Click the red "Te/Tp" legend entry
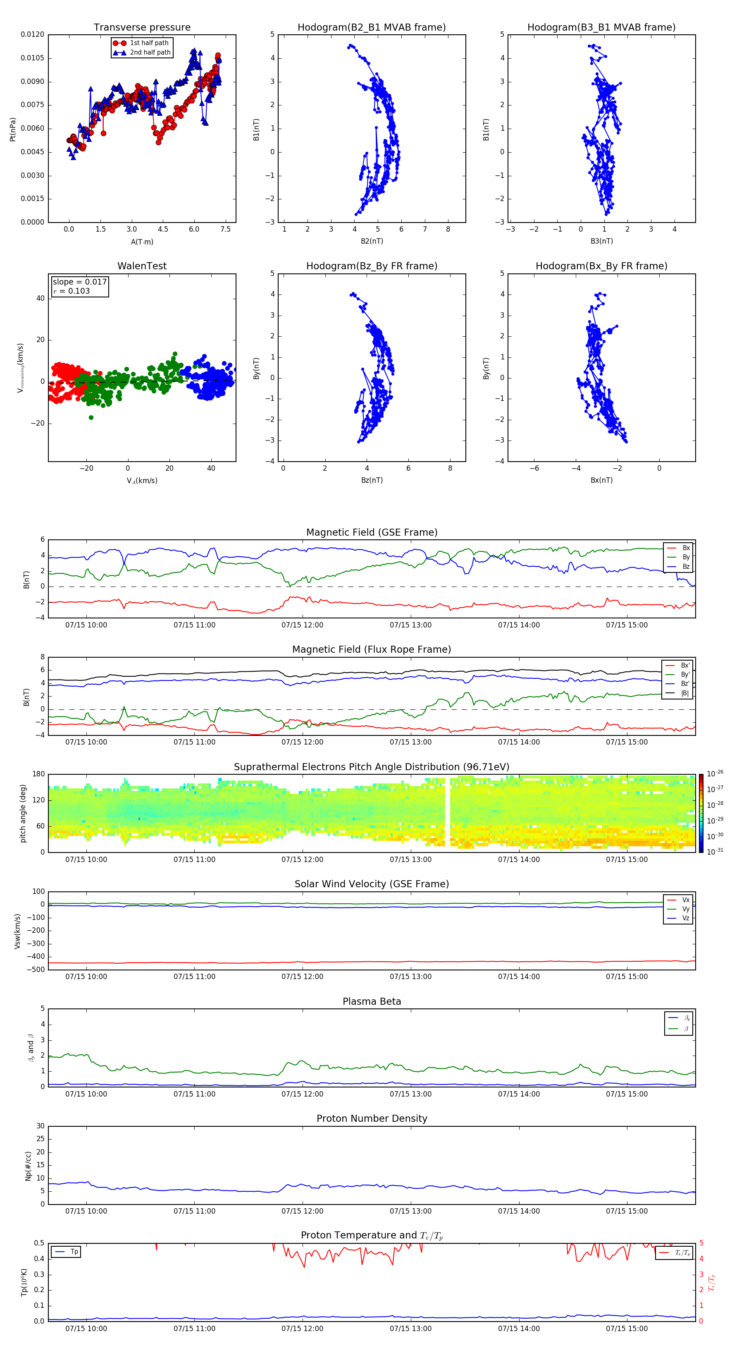 (x=675, y=1253)
